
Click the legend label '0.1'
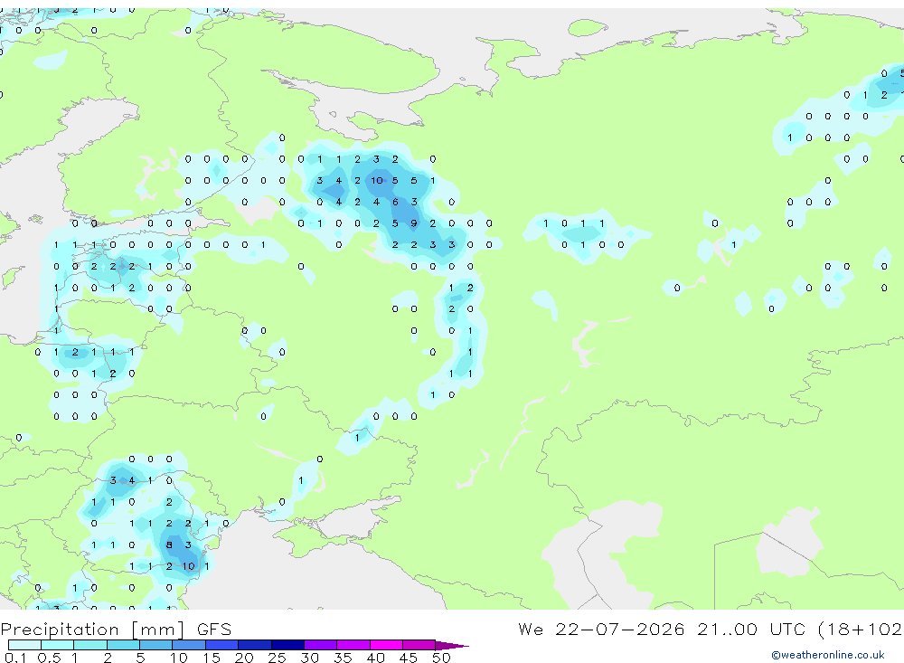tap(15, 658)
